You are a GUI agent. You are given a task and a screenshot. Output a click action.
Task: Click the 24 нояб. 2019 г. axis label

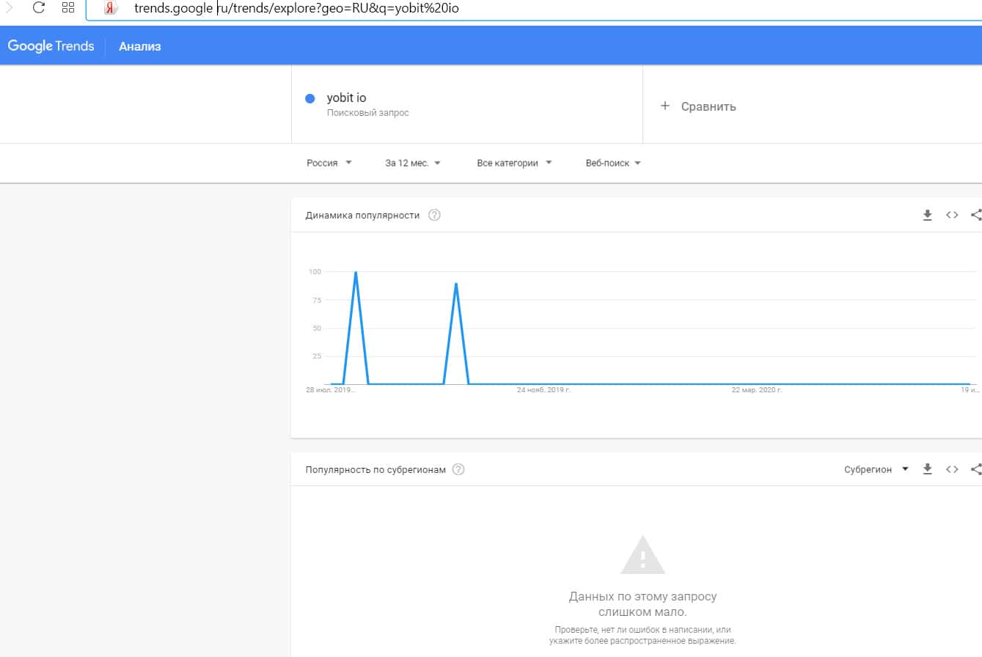(x=543, y=390)
